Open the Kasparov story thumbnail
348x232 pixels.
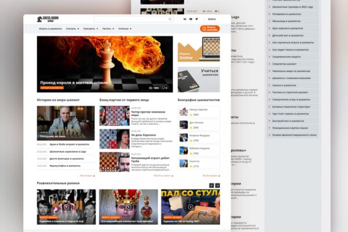point(66,123)
